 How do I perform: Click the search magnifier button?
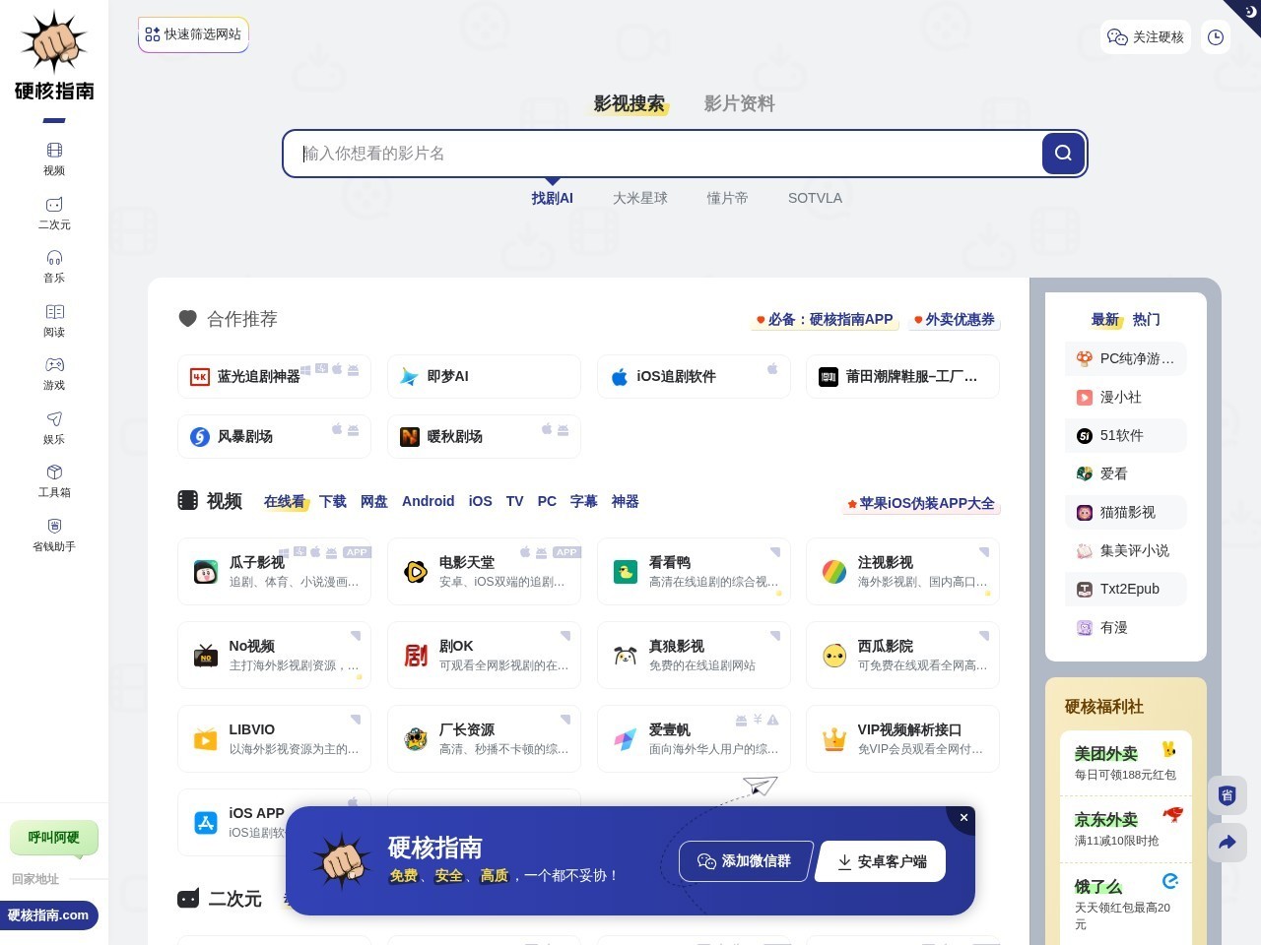[x=1063, y=153]
